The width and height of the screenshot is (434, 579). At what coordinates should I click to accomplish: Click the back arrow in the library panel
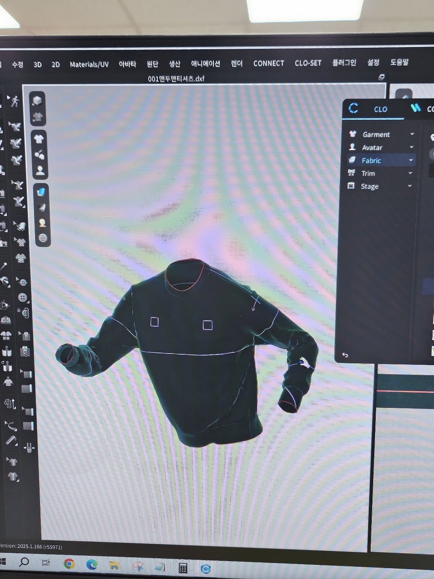pos(345,355)
